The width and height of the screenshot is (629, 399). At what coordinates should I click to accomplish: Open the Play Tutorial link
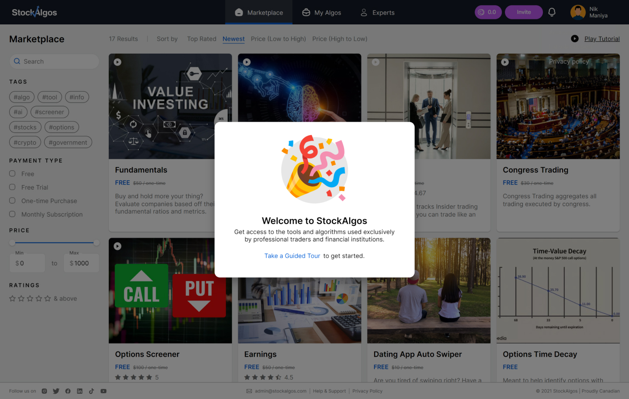pos(602,39)
